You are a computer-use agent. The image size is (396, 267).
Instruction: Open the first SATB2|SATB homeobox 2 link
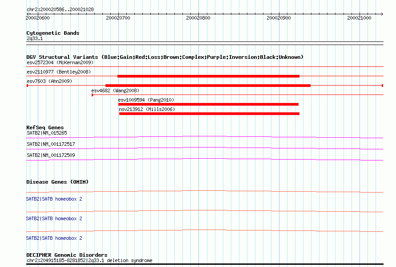(54, 199)
